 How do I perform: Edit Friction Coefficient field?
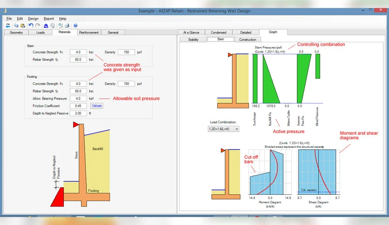78,106
